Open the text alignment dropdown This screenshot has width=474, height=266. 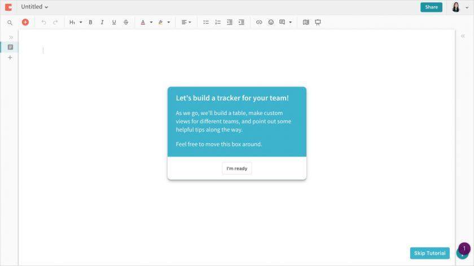(186, 22)
